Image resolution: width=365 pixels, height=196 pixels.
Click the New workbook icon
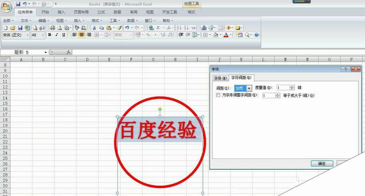(6, 28)
